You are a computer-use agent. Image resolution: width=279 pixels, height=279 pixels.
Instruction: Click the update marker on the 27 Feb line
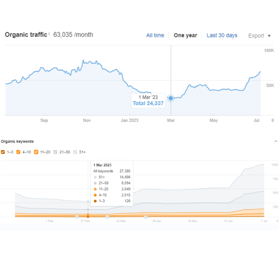[88, 216]
